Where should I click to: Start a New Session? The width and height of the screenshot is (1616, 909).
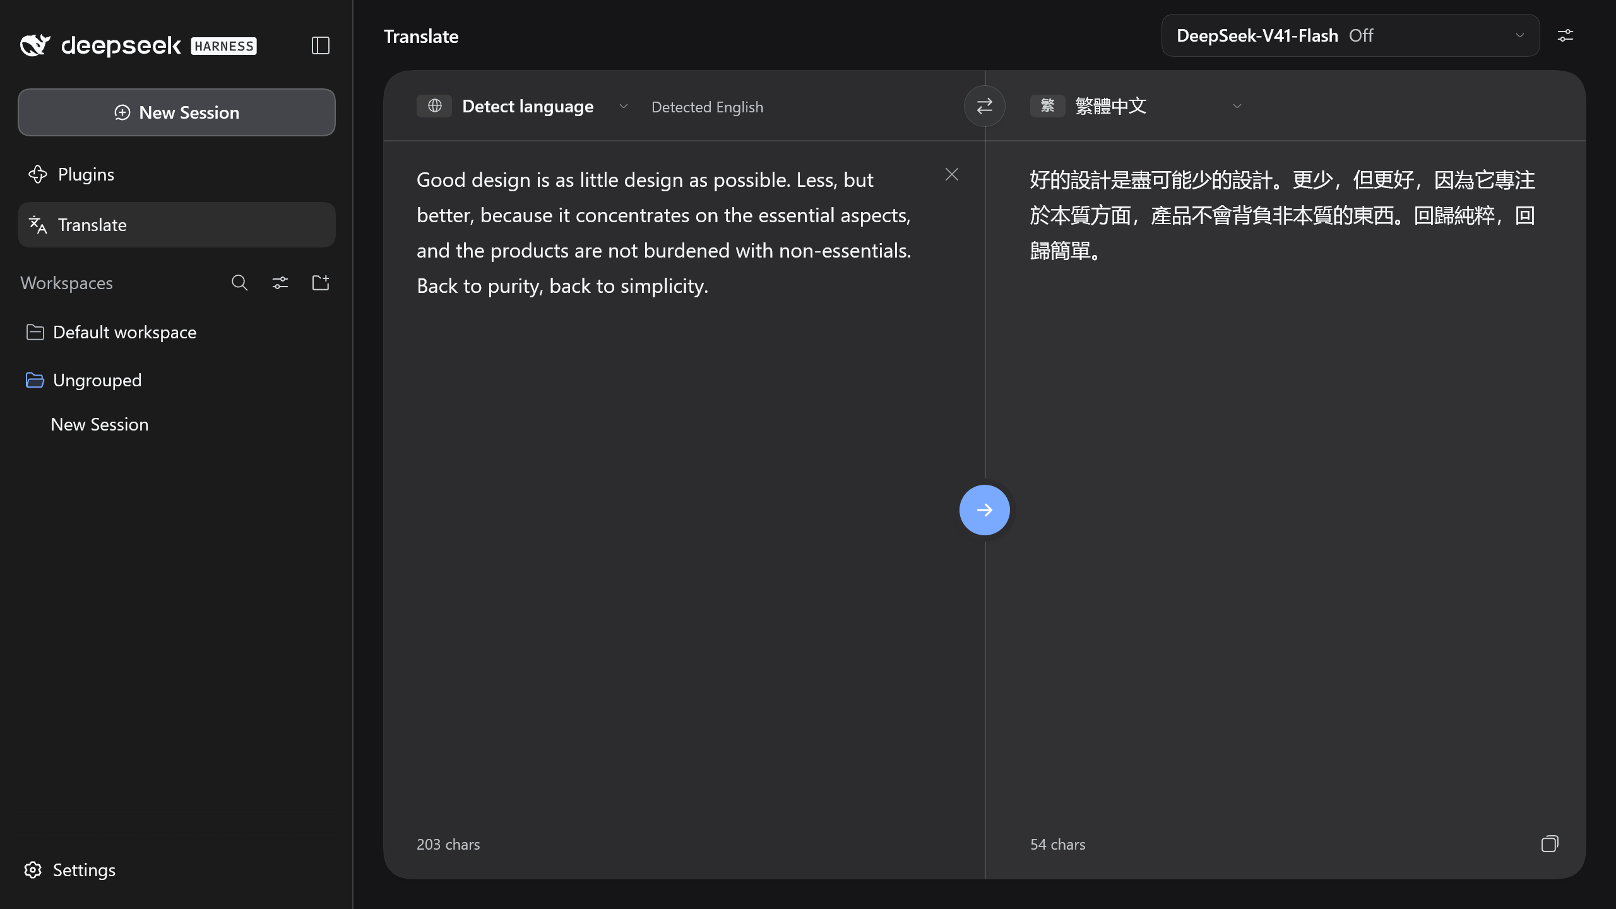(177, 112)
